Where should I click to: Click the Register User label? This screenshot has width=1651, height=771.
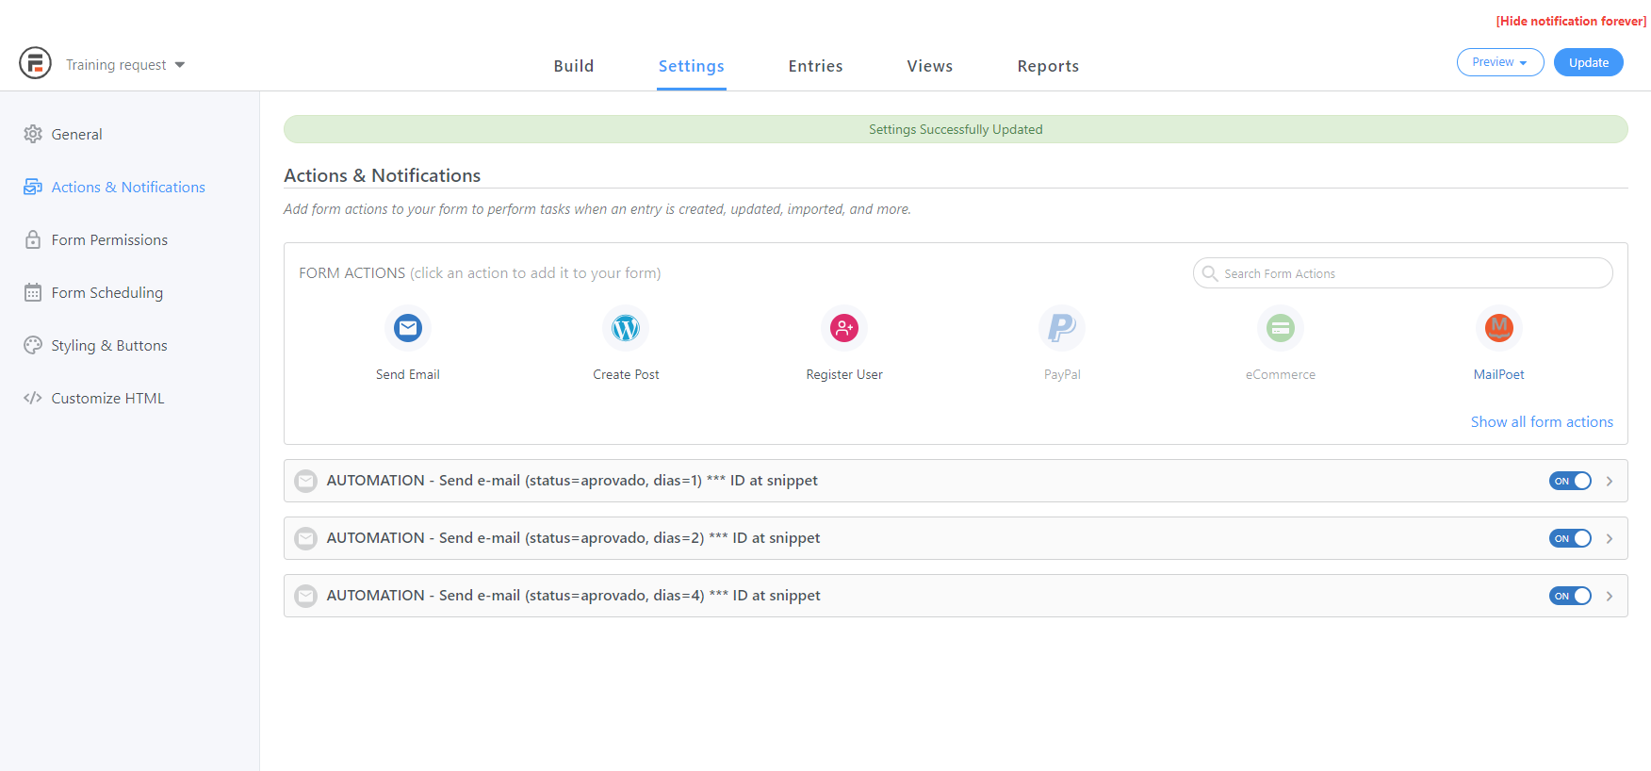[x=844, y=374]
